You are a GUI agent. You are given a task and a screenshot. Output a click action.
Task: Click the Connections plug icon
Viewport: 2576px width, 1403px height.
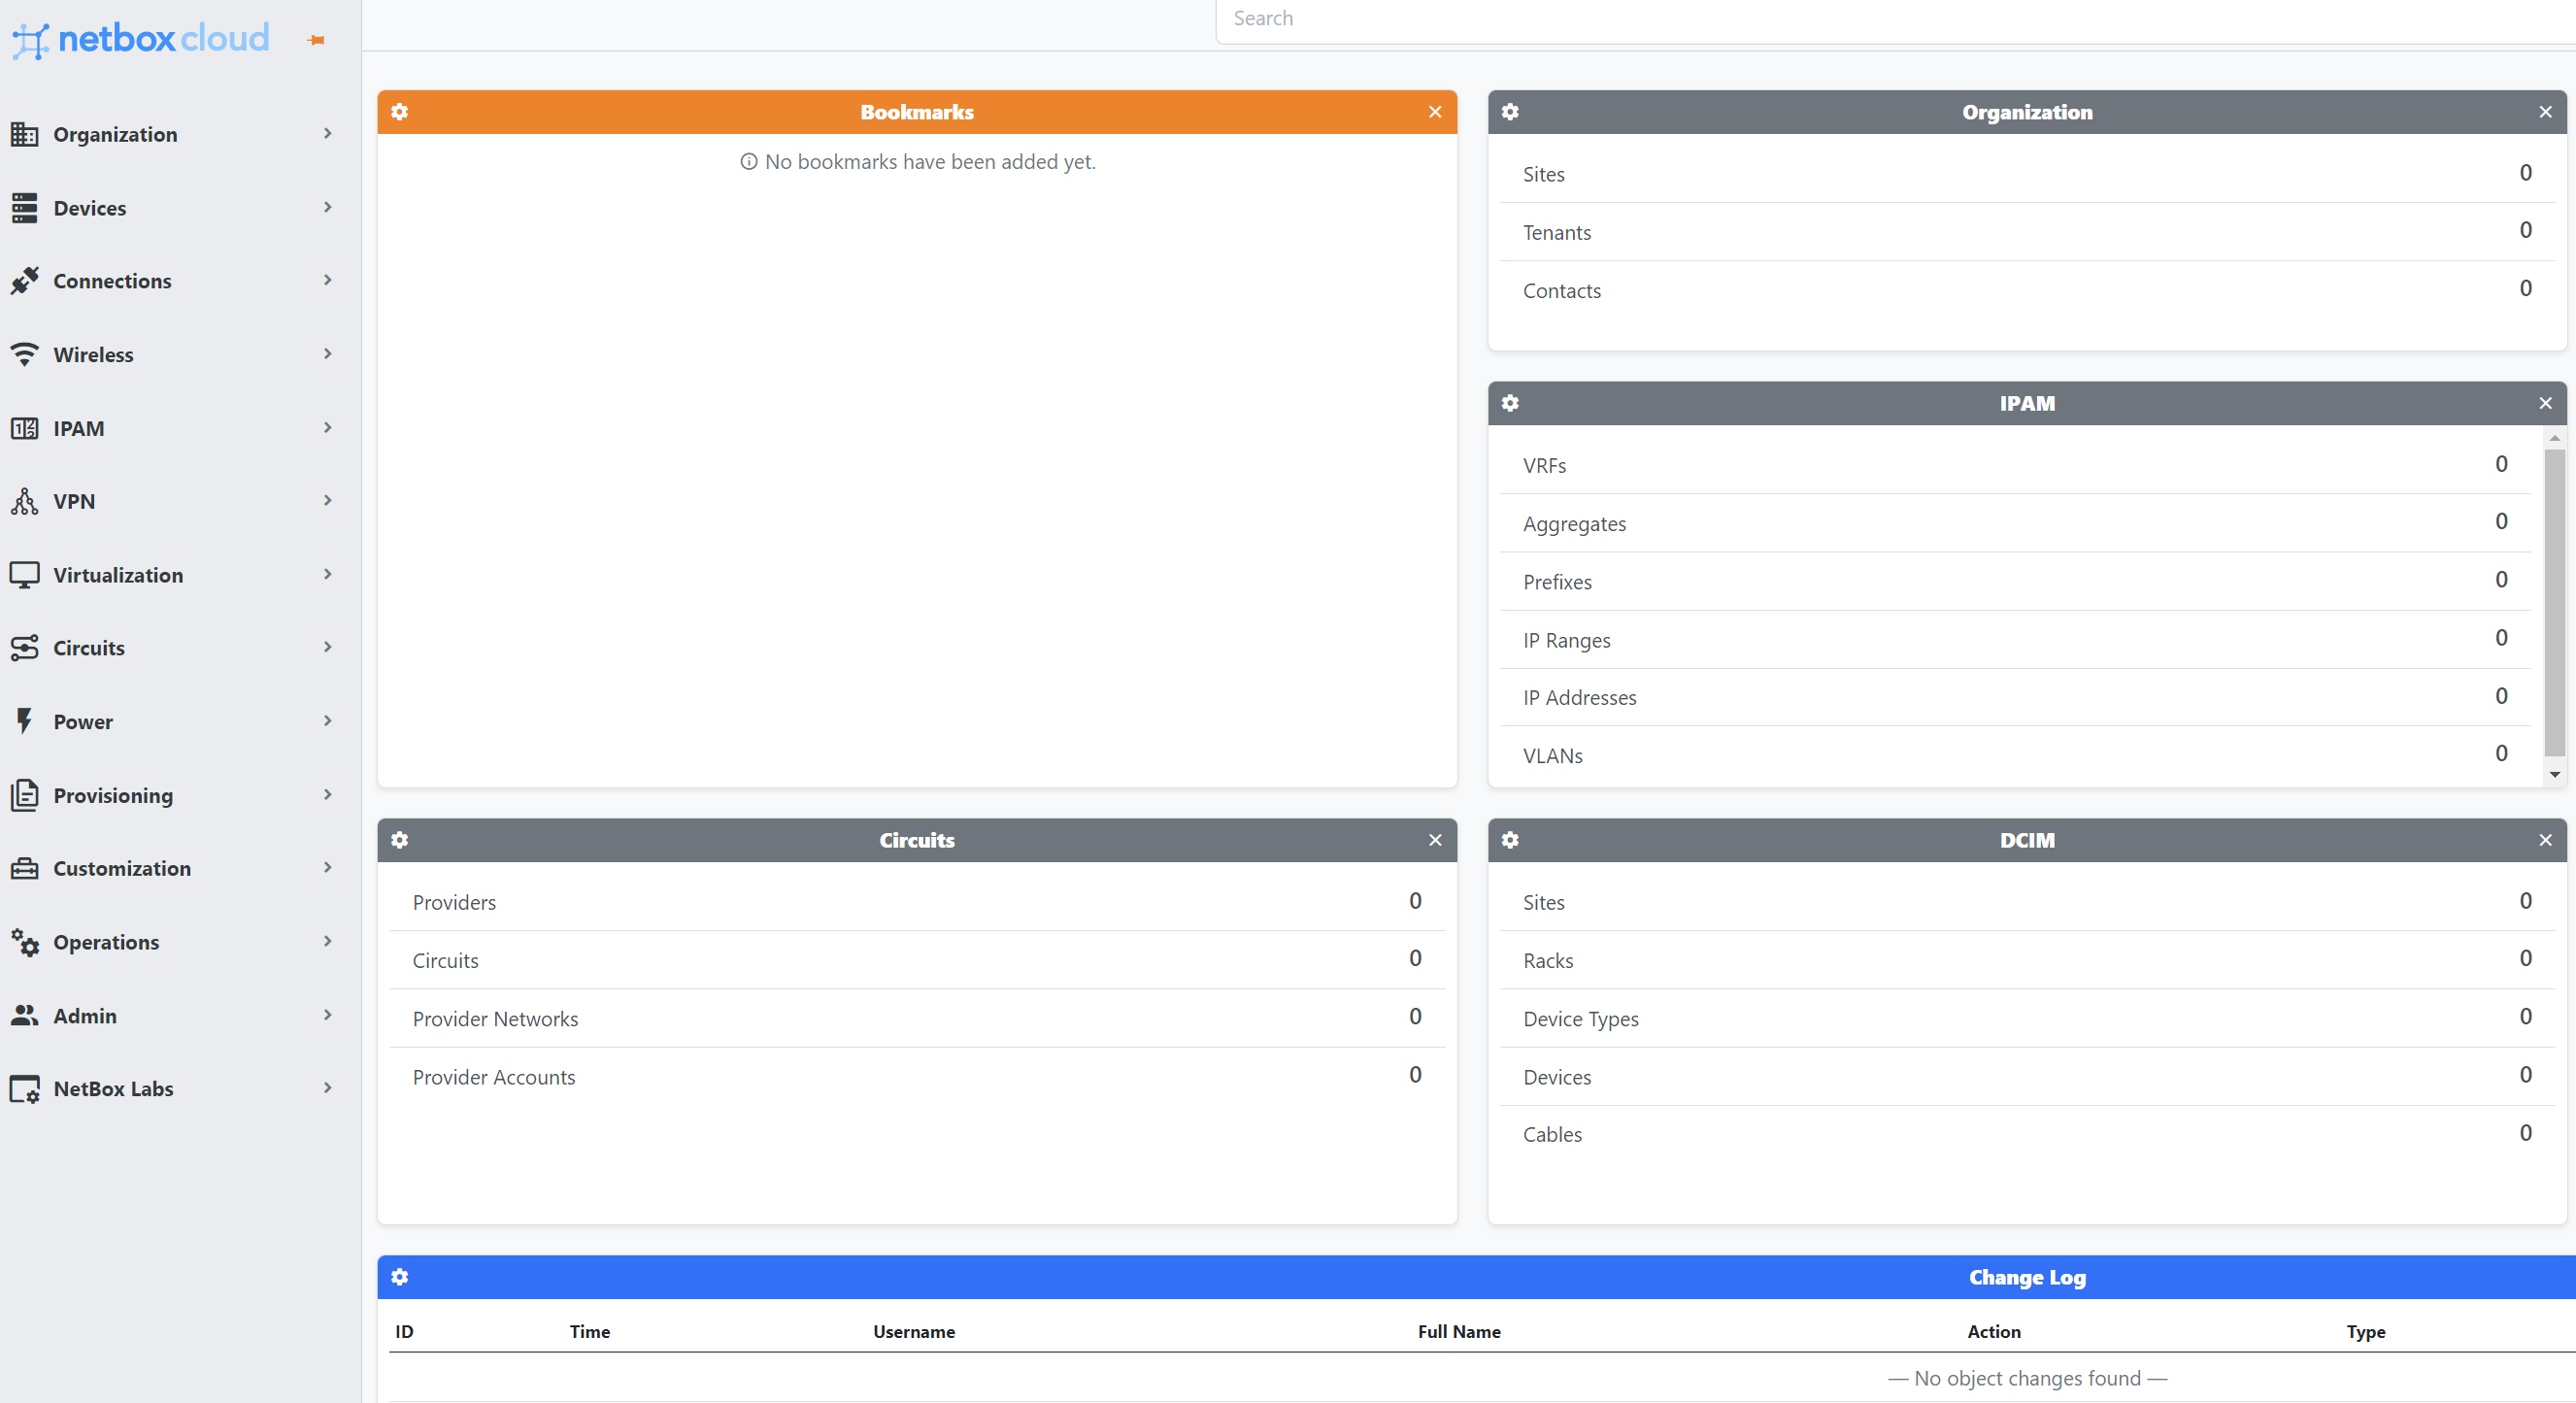25,281
